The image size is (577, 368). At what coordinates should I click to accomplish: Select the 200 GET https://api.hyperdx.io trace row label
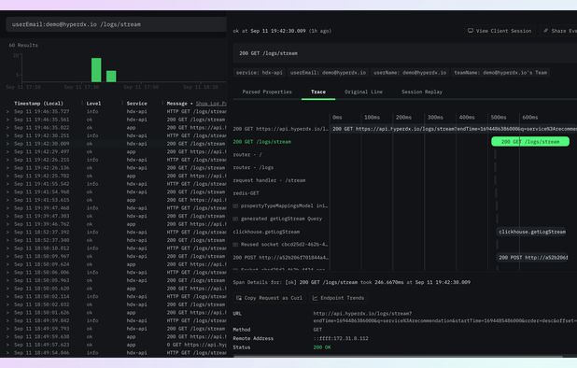(x=280, y=129)
